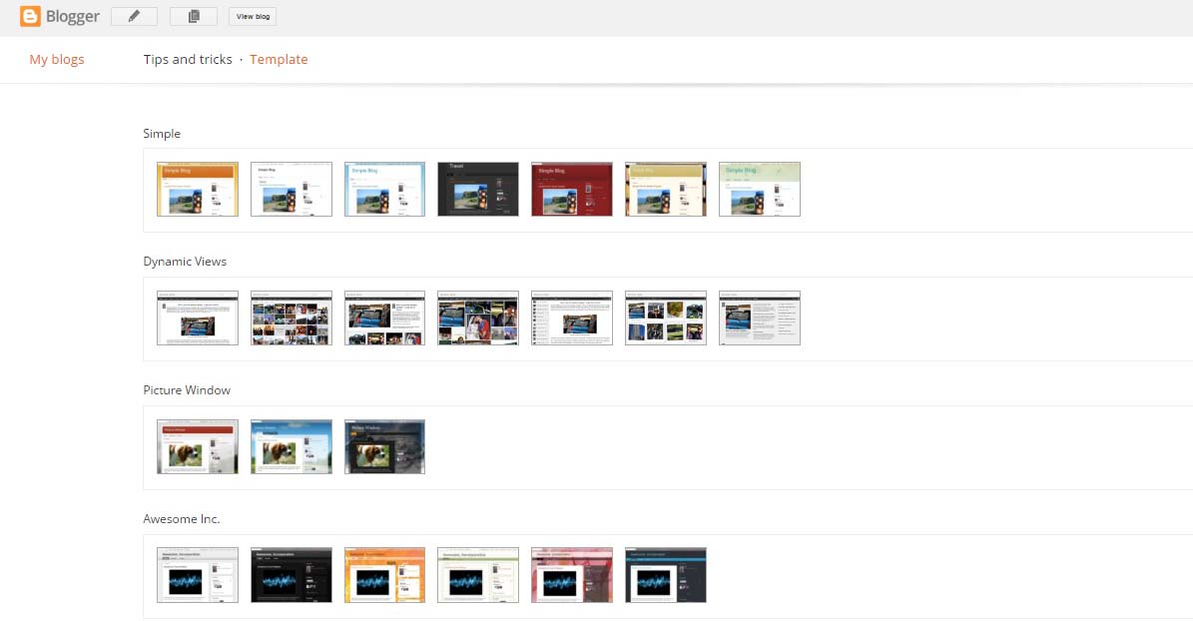Open the posts list icon button
The height and width of the screenshot is (621, 1193).
point(194,17)
